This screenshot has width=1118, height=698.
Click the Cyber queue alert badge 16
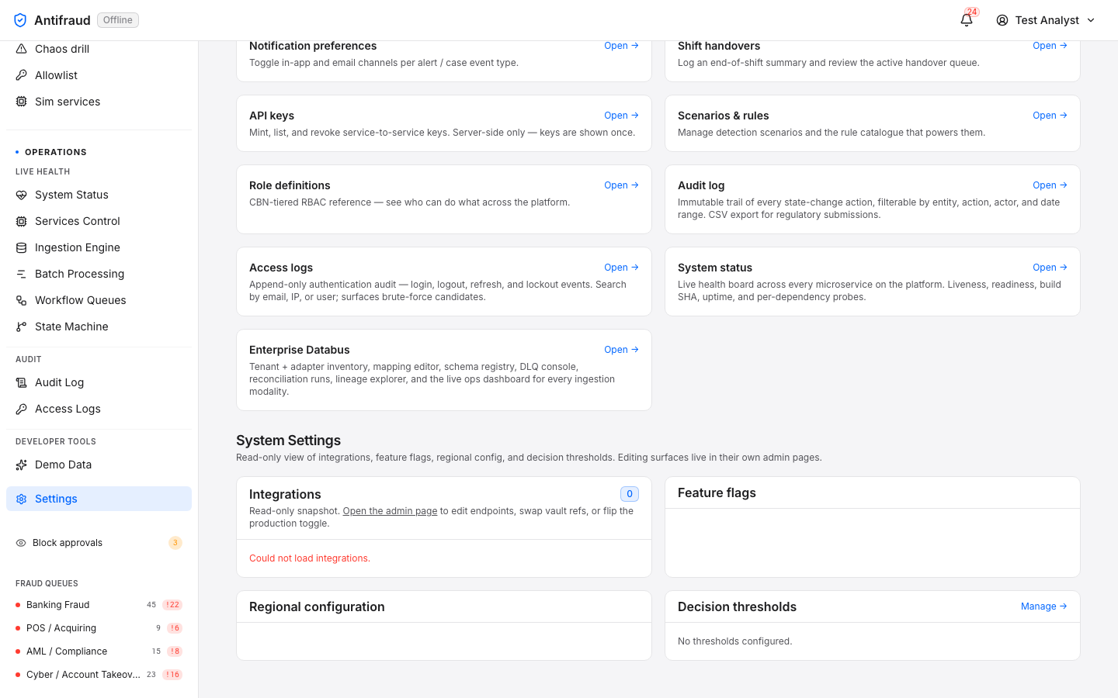point(172,675)
